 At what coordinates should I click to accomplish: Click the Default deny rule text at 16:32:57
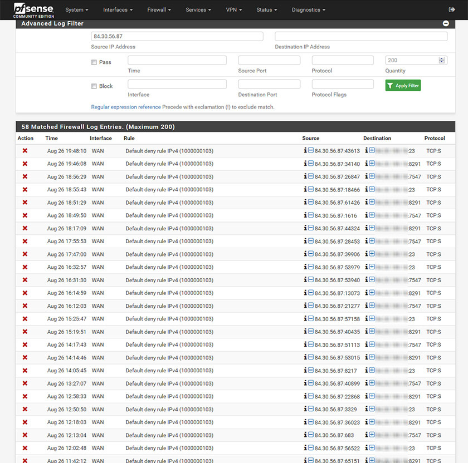pos(169,267)
